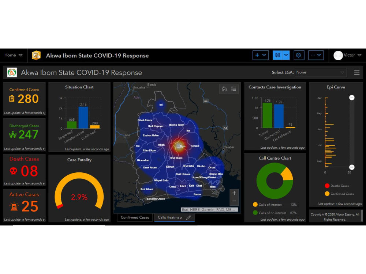Screen dimensions: 366x274
Task: Switch to the Confirmed Cases tab
Action: pos(135,217)
